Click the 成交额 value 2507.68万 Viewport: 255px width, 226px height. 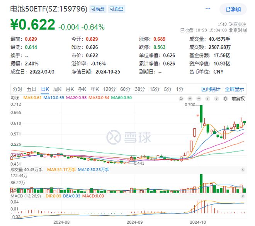coord(219,47)
